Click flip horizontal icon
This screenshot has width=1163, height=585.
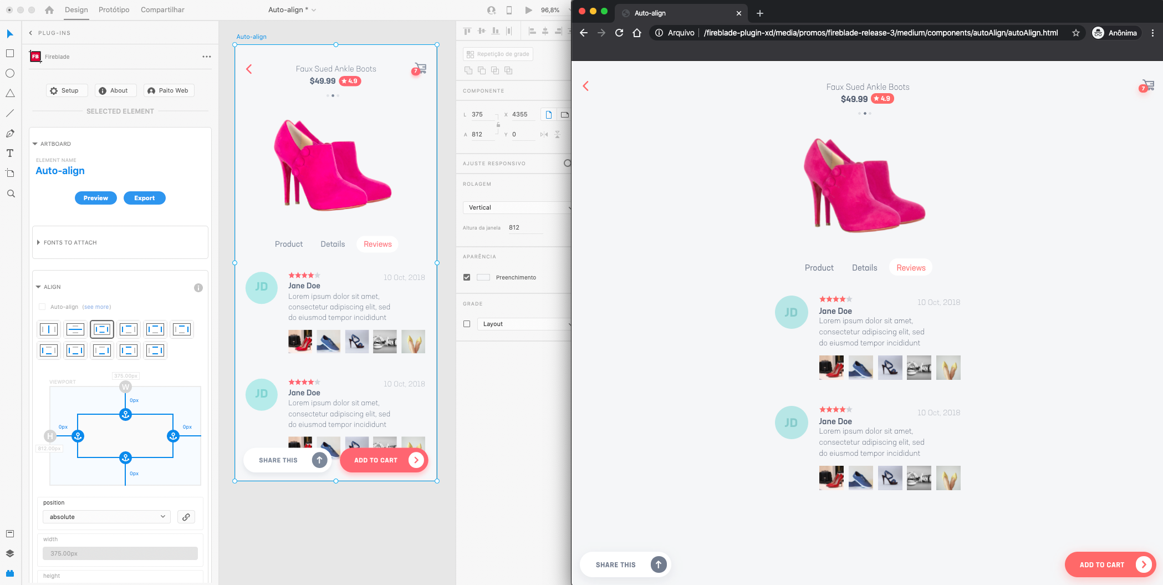click(544, 134)
